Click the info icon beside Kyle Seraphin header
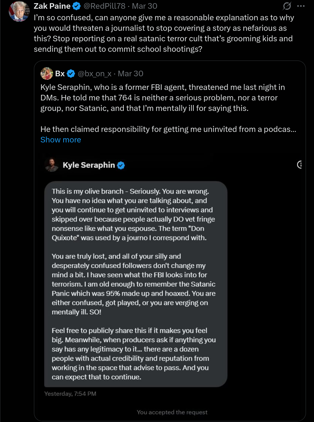The height and width of the screenshot is (422, 314). pyautogui.click(x=299, y=164)
